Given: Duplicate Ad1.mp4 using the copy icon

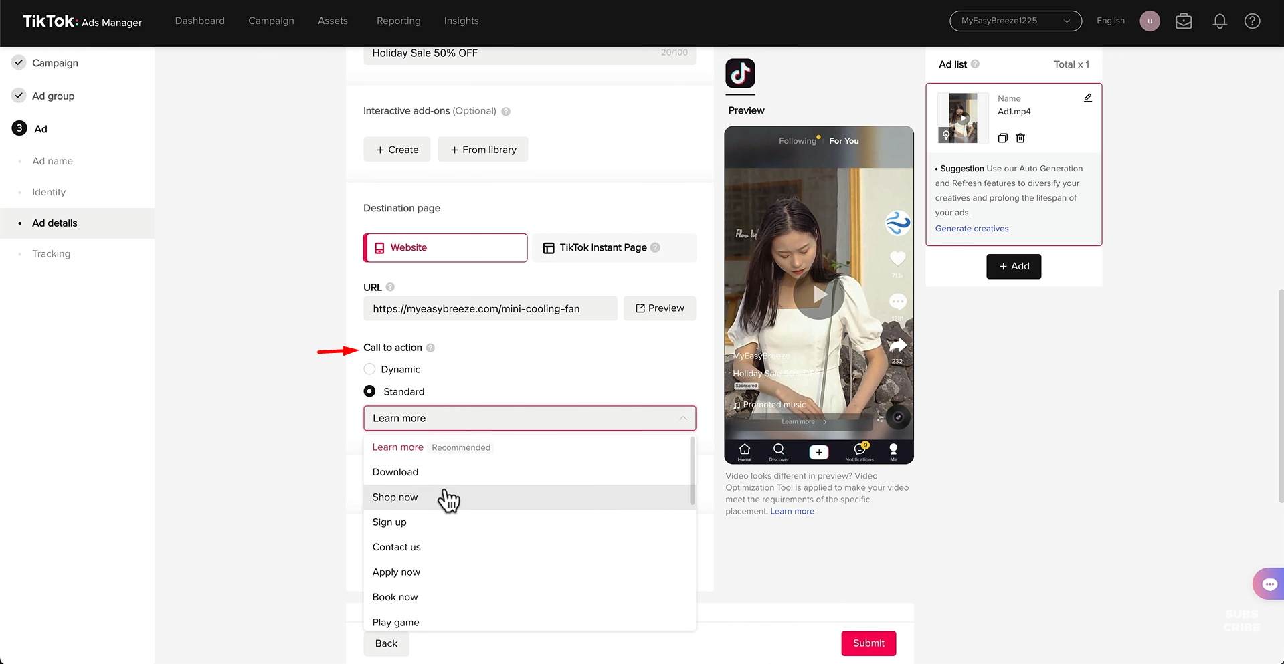Looking at the screenshot, I should (x=1002, y=138).
